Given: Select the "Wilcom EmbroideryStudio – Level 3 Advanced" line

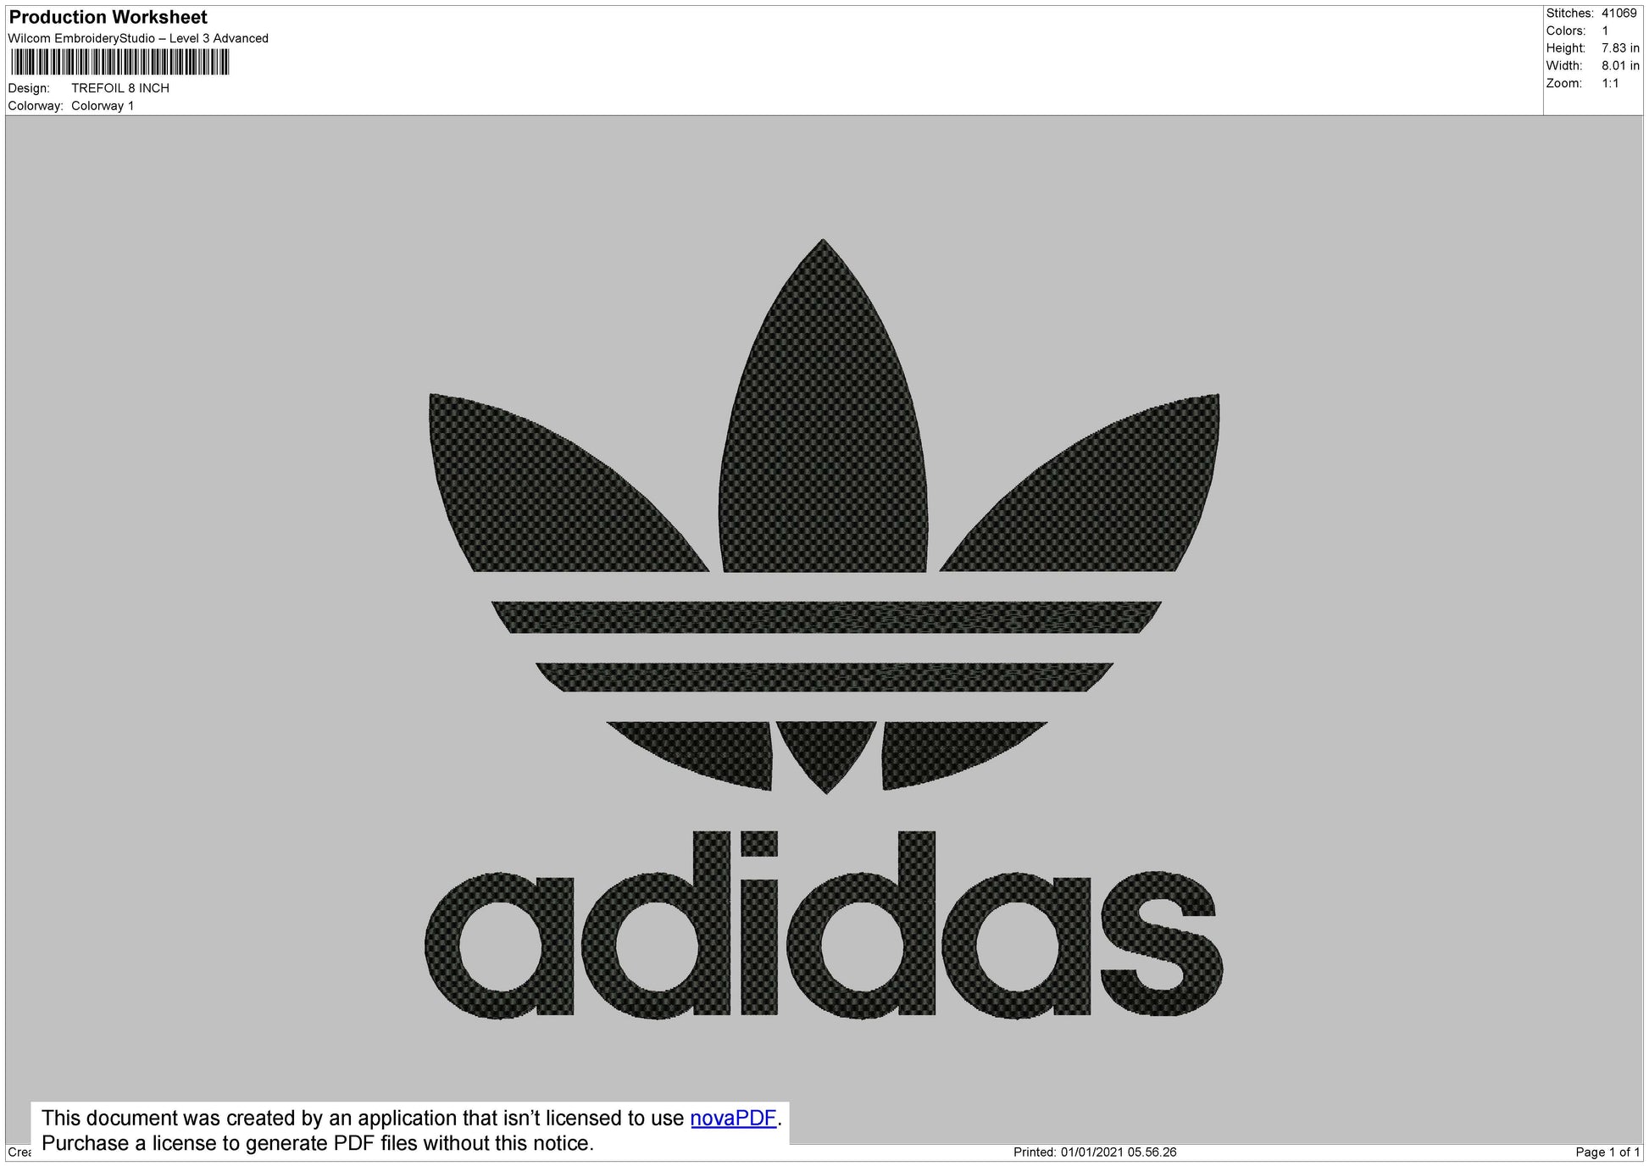Looking at the screenshot, I should 138,38.
